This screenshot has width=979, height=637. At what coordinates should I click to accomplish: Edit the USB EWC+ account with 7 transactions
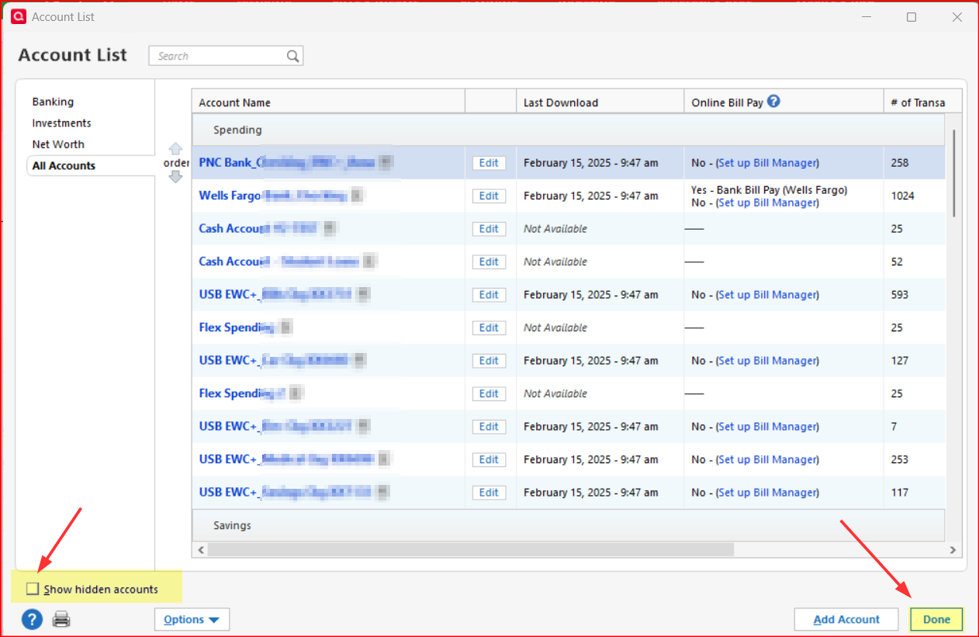(489, 427)
